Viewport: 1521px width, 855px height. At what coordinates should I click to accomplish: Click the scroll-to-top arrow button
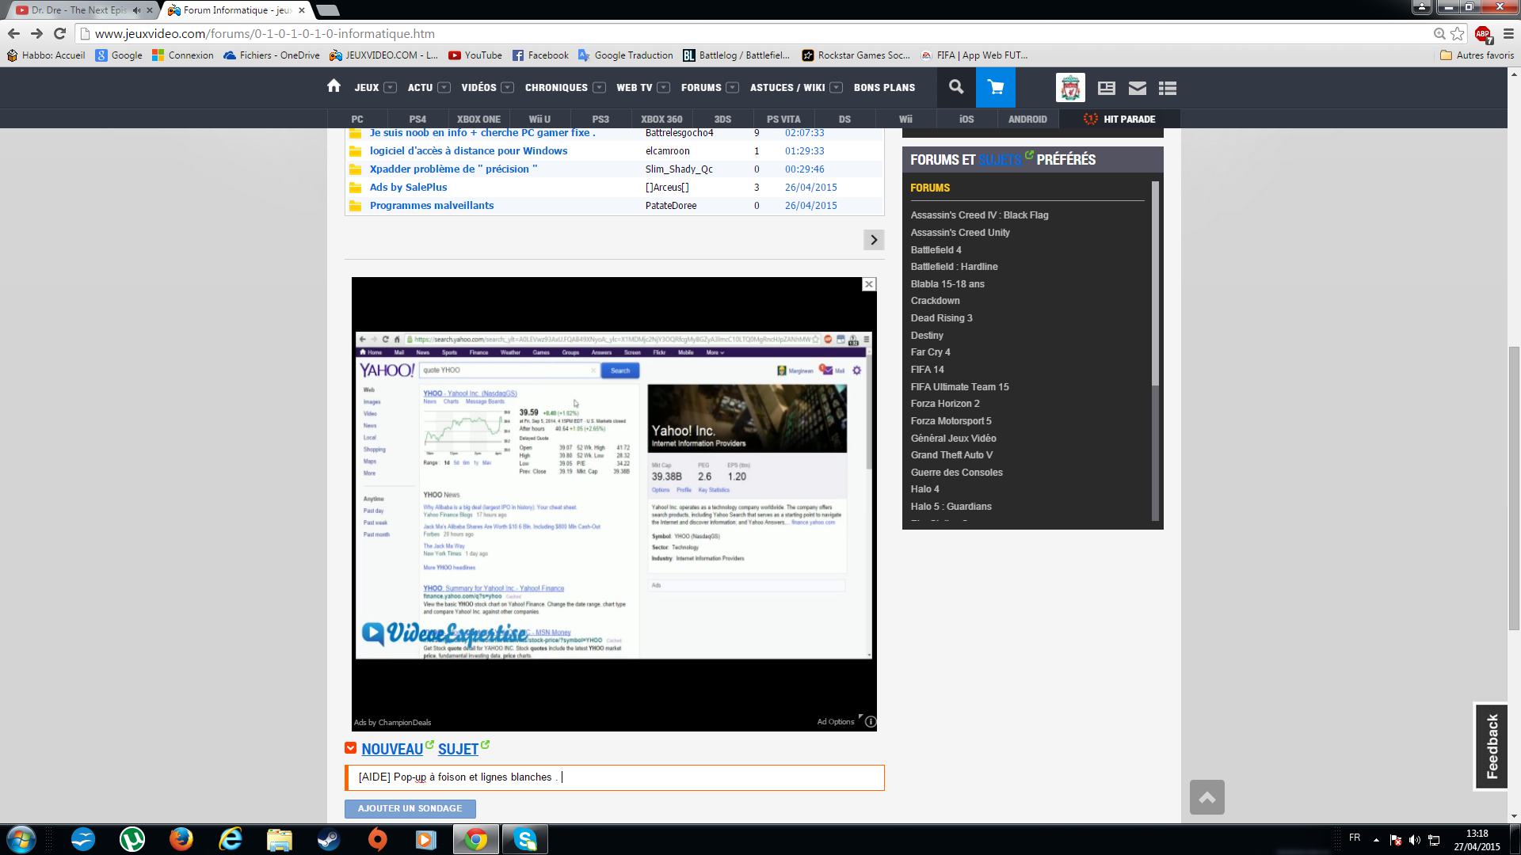click(1207, 797)
